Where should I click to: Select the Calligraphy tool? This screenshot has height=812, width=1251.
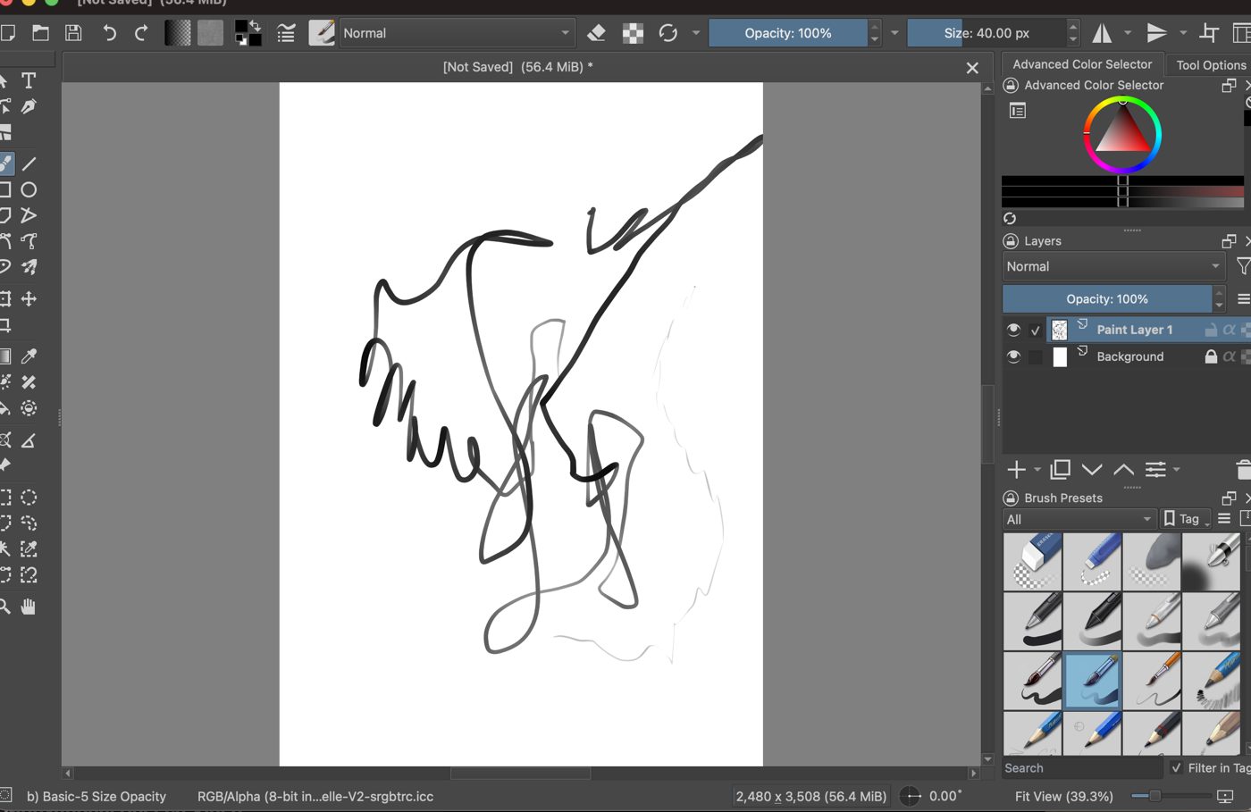tap(29, 107)
